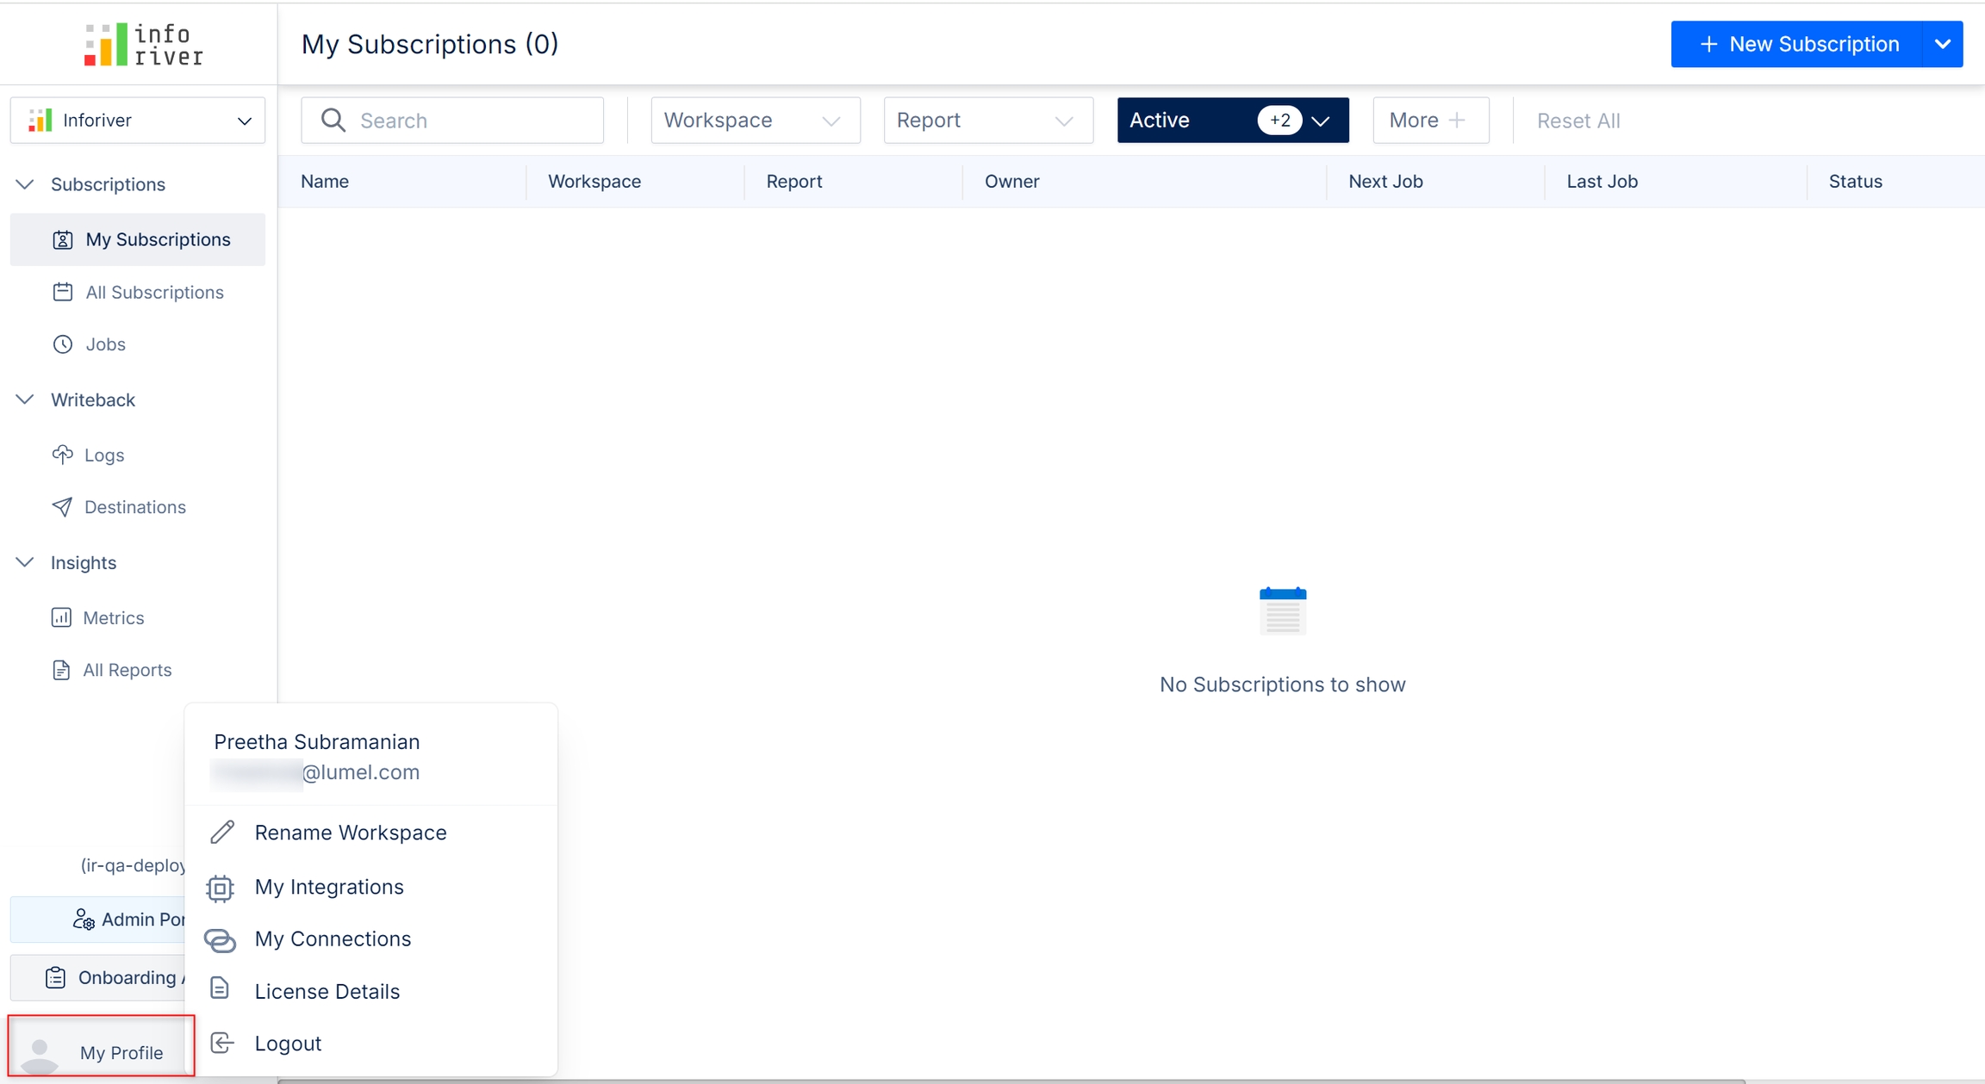
Task: Click the New Subscription button
Action: pos(1797,44)
